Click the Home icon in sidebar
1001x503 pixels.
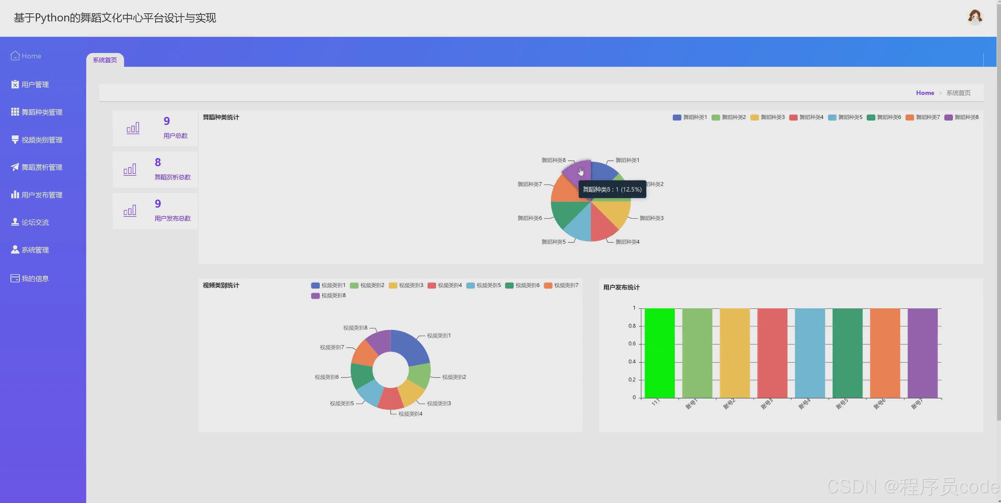15,56
